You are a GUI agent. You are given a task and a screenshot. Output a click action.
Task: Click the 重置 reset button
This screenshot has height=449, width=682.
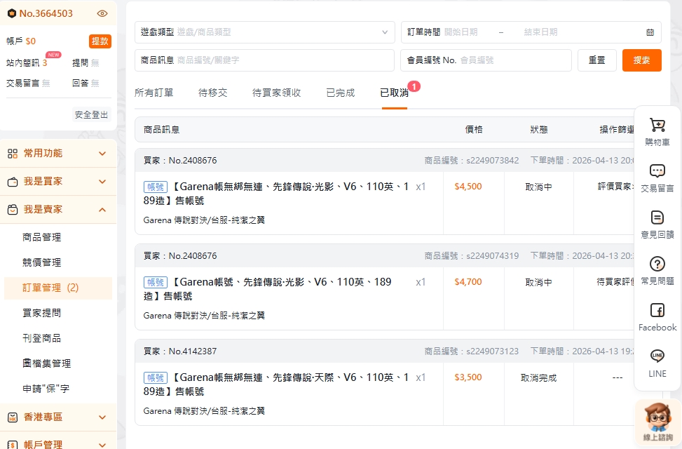pos(596,60)
